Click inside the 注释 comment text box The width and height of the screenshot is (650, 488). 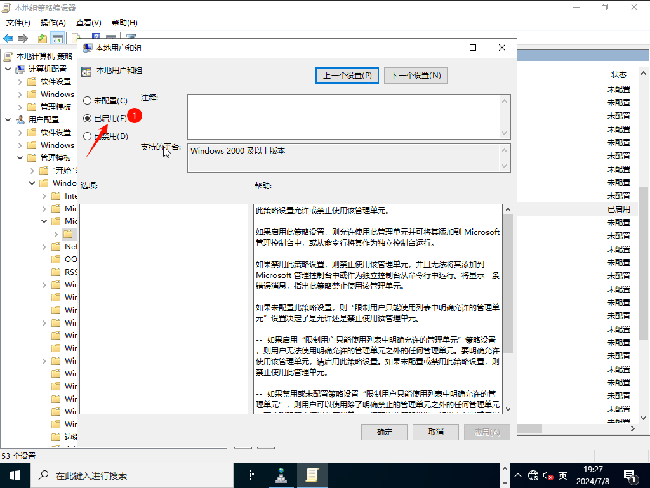coord(343,117)
